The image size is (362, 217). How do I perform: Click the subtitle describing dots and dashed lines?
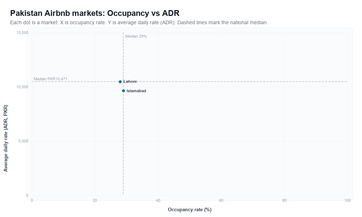(x=139, y=22)
